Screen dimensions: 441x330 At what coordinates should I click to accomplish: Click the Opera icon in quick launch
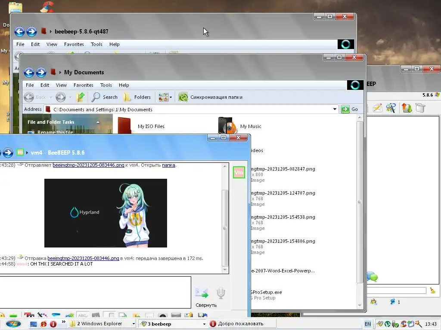pyautogui.click(x=53, y=324)
